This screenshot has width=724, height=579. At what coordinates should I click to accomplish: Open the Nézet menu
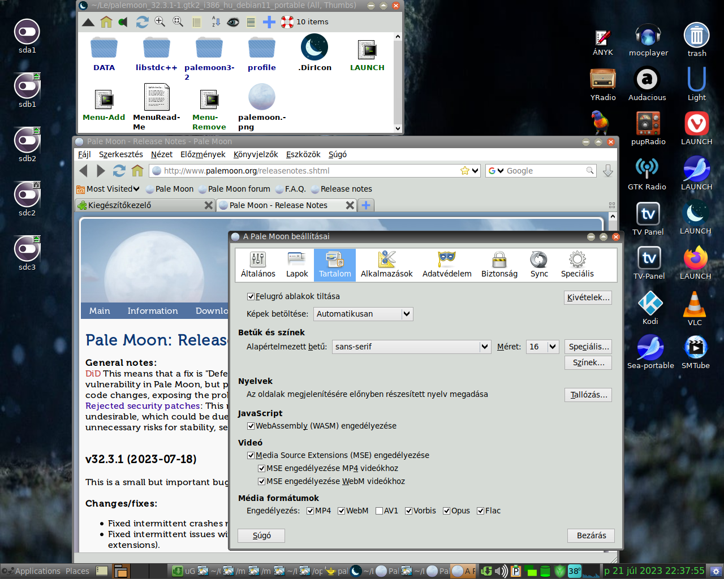[x=162, y=154]
